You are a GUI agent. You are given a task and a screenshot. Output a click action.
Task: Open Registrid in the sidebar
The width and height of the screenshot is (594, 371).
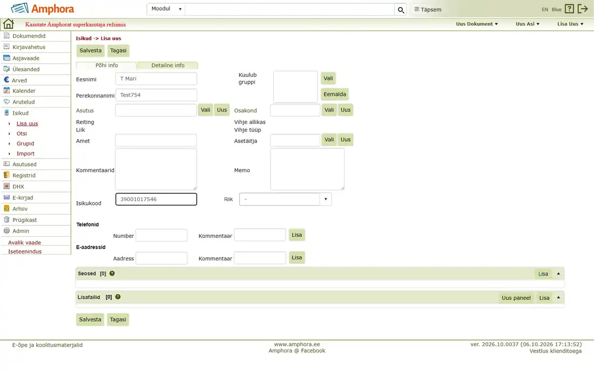pos(24,175)
